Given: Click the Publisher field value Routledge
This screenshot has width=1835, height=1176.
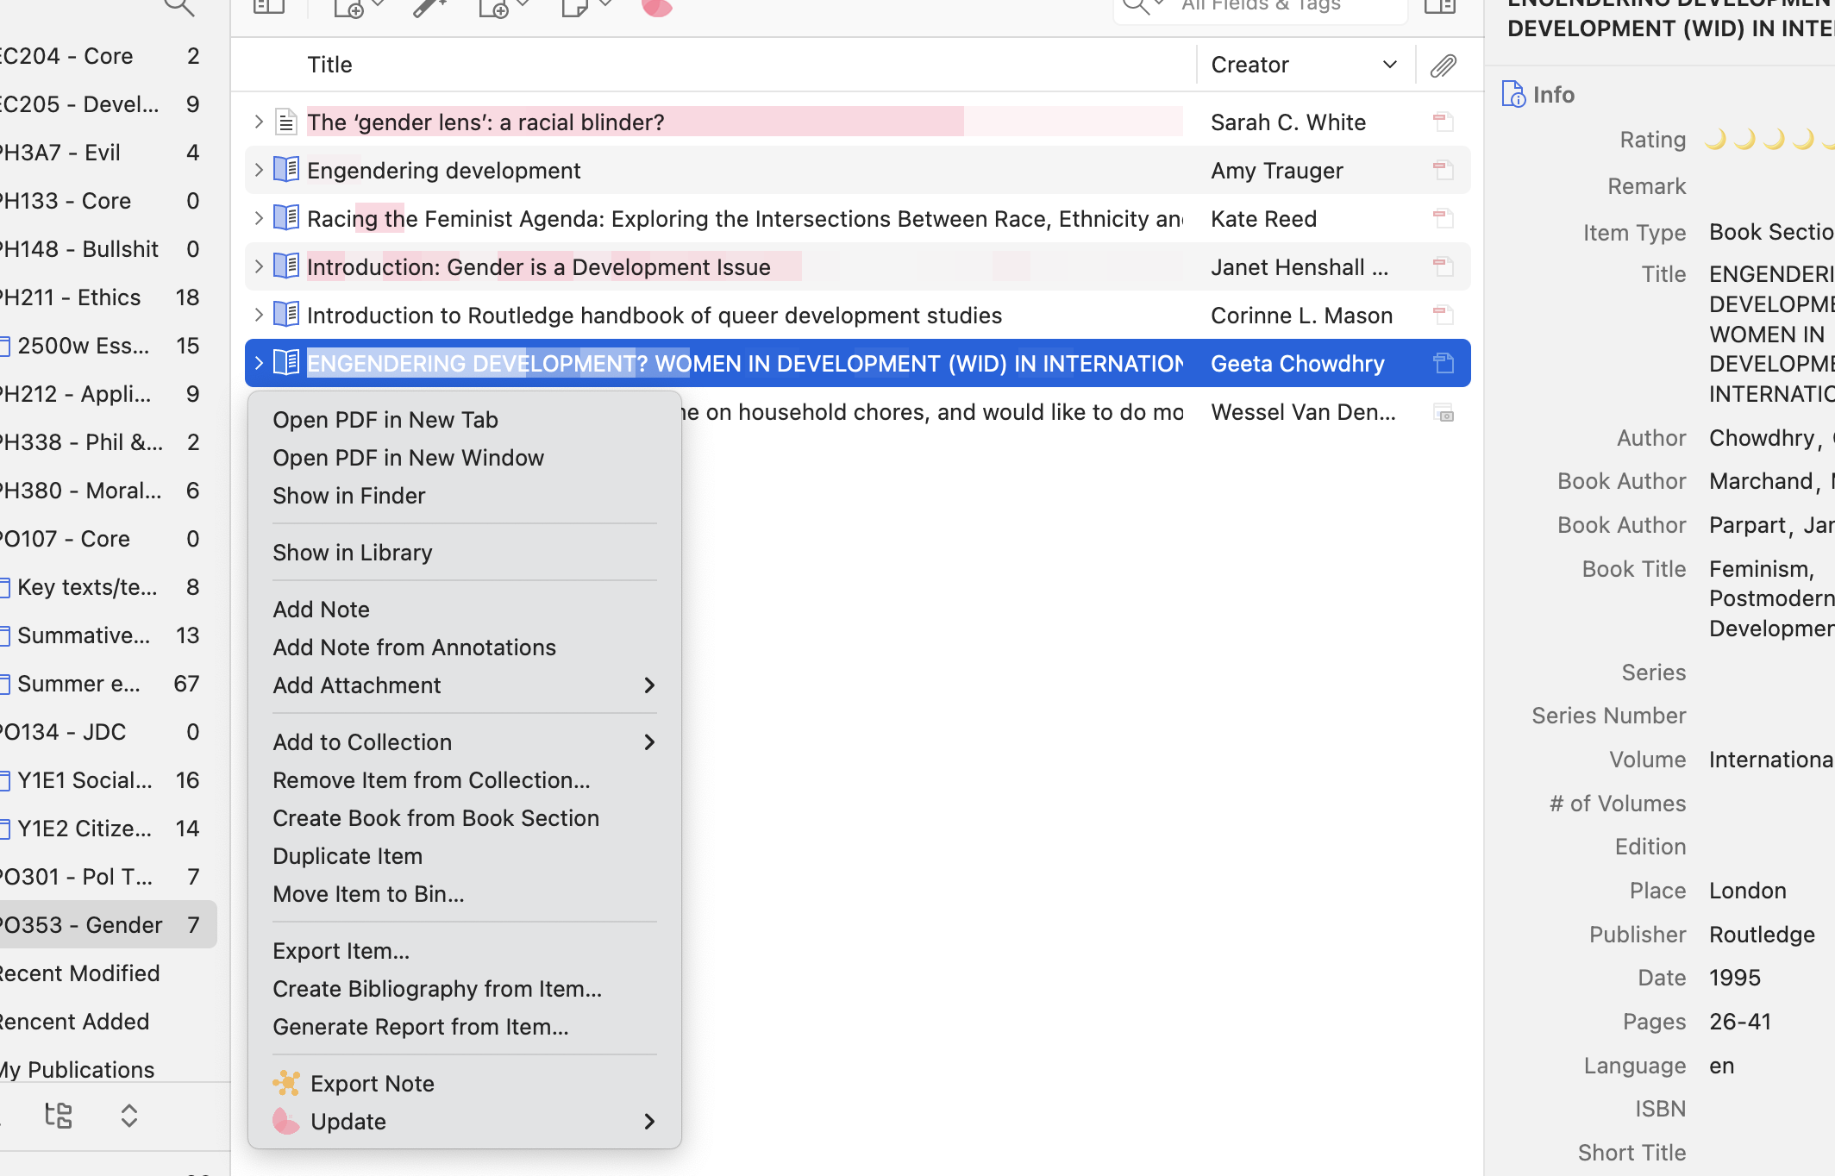Looking at the screenshot, I should coord(1762,935).
